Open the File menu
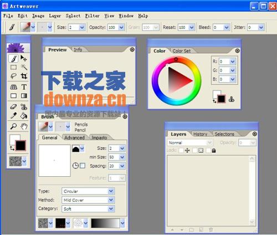This screenshot has width=277, height=235. 8,16
